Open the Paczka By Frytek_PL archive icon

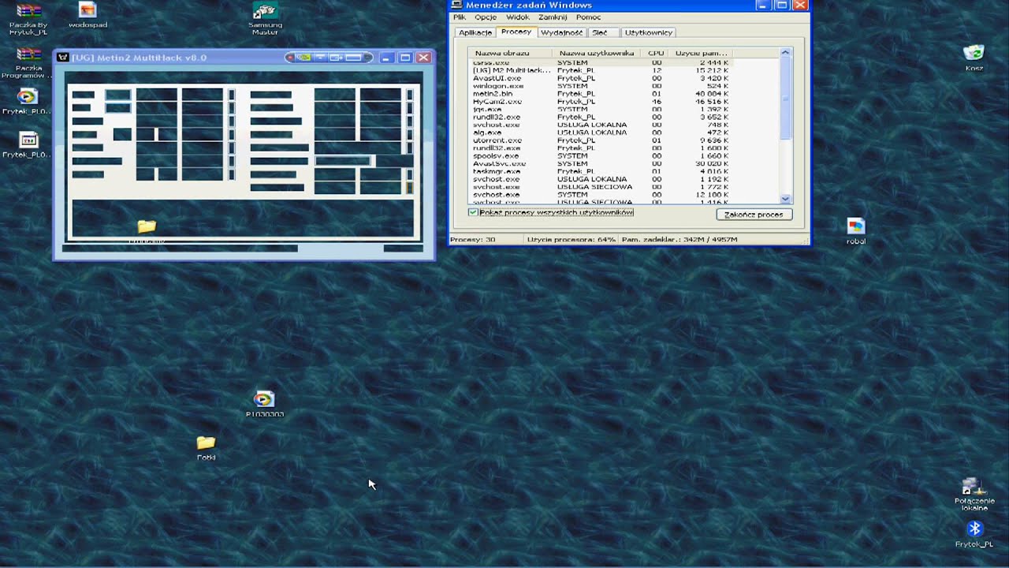click(28, 19)
